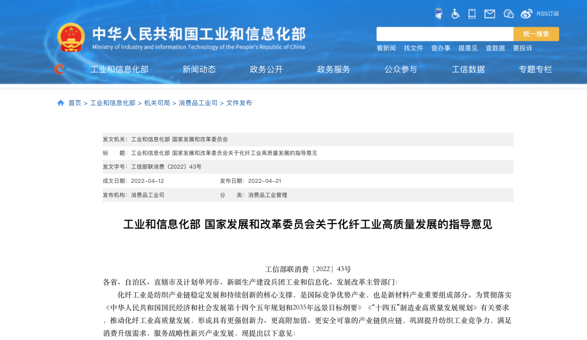Click the national emblem logo
The width and height of the screenshot is (587, 340).
71,38
